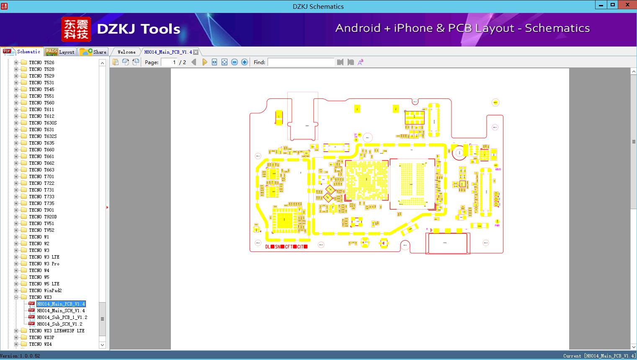Expand the TECNO T630S folder
637x360 pixels.
(x=16, y=123)
